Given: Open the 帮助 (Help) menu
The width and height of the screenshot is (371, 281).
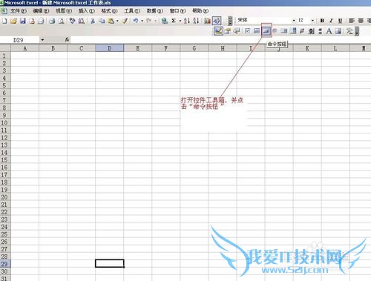Looking at the screenshot, I should pyautogui.click(x=200, y=11).
